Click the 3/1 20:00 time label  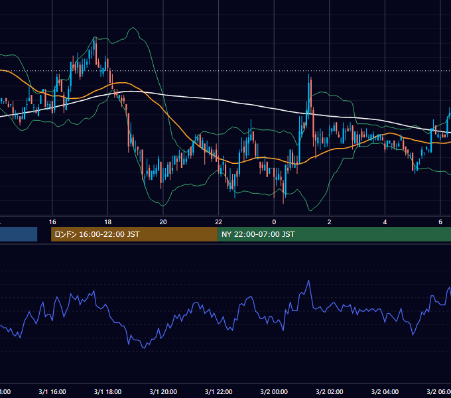(163, 391)
